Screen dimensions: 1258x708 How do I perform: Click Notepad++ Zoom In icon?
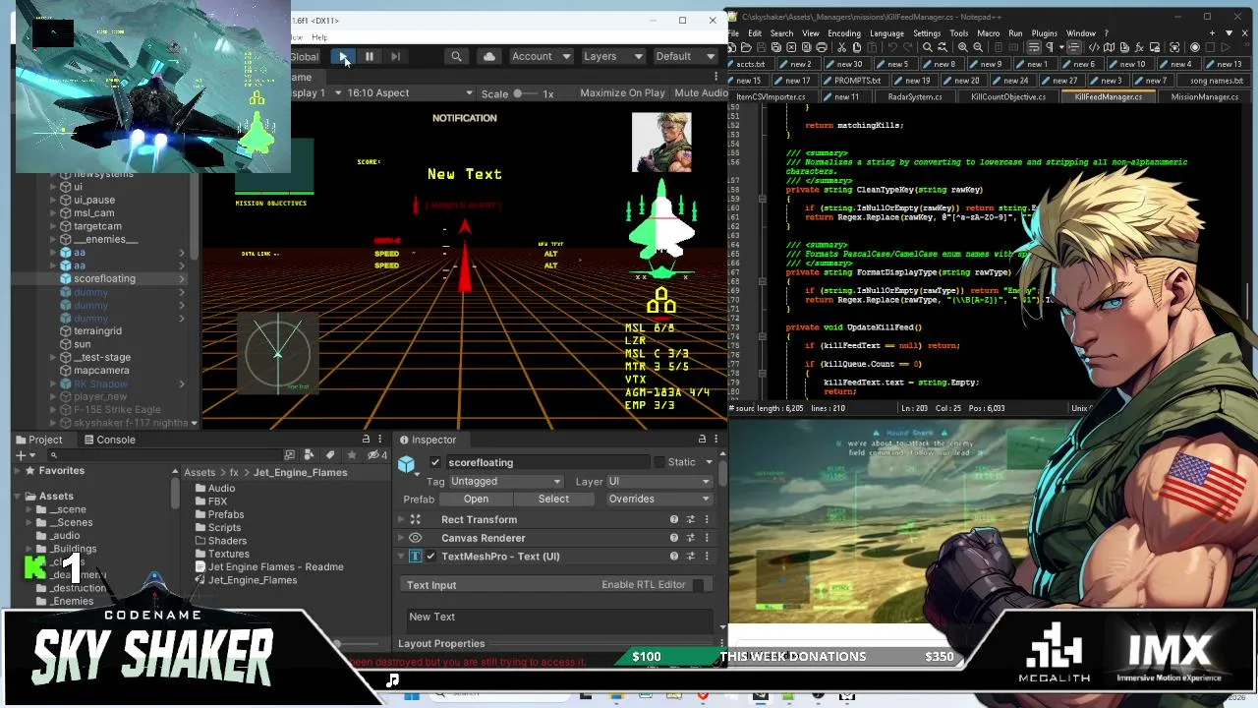pos(963,47)
